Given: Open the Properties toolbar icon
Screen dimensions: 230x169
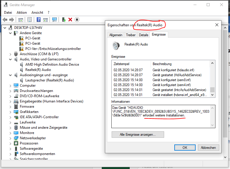Looking at the screenshot, I should coord(29,20).
